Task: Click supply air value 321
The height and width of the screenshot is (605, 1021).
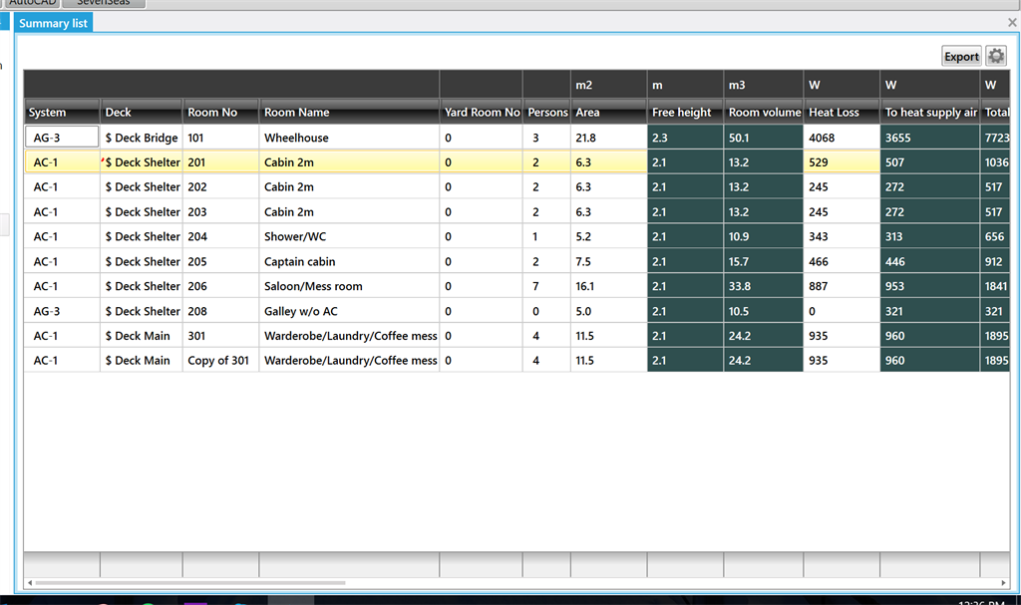Action: pyautogui.click(x=930, y=311)
